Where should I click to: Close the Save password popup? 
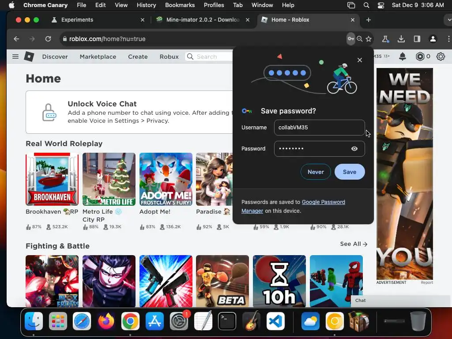pyautogui.click(x=359, y=60)
